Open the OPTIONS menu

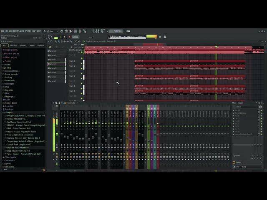tap(28, 31)
